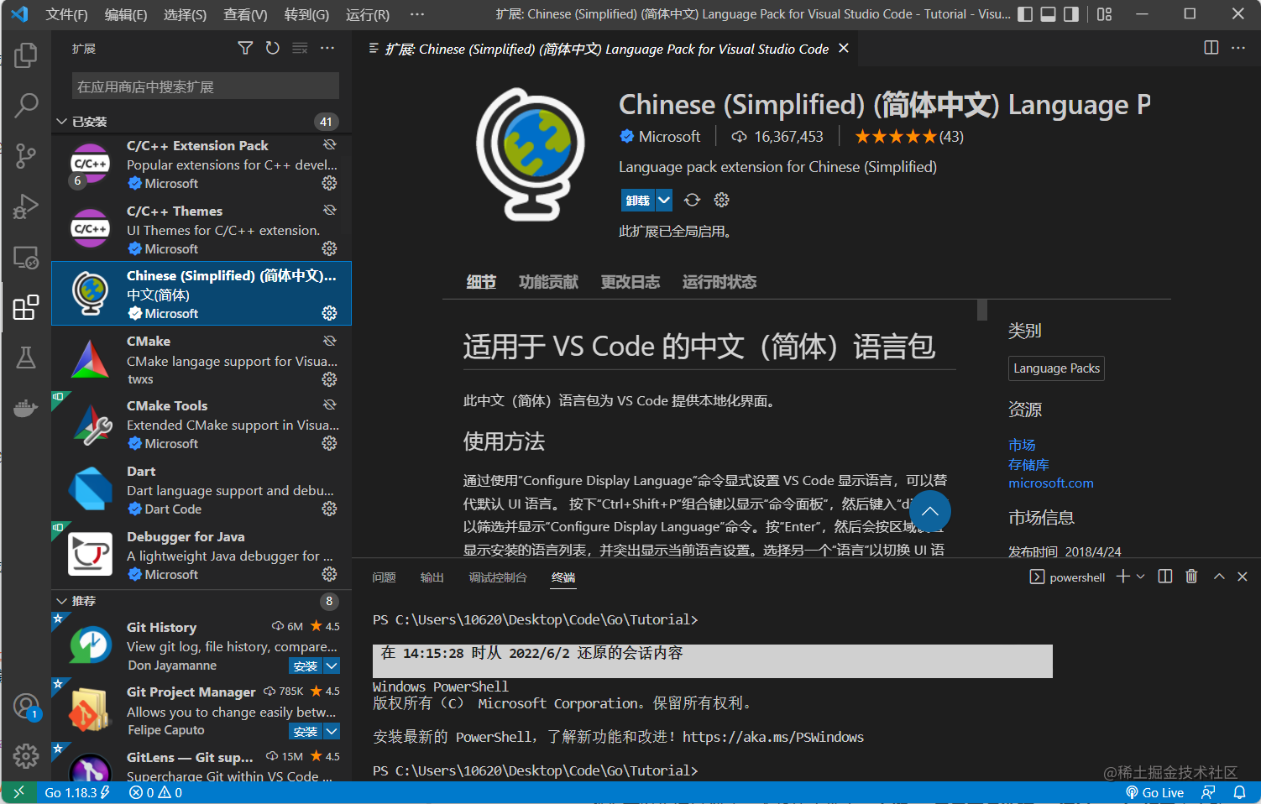1261x804 pixels.
Task: Open the 编辑(E) menu
Action: [x=126, y=14]
